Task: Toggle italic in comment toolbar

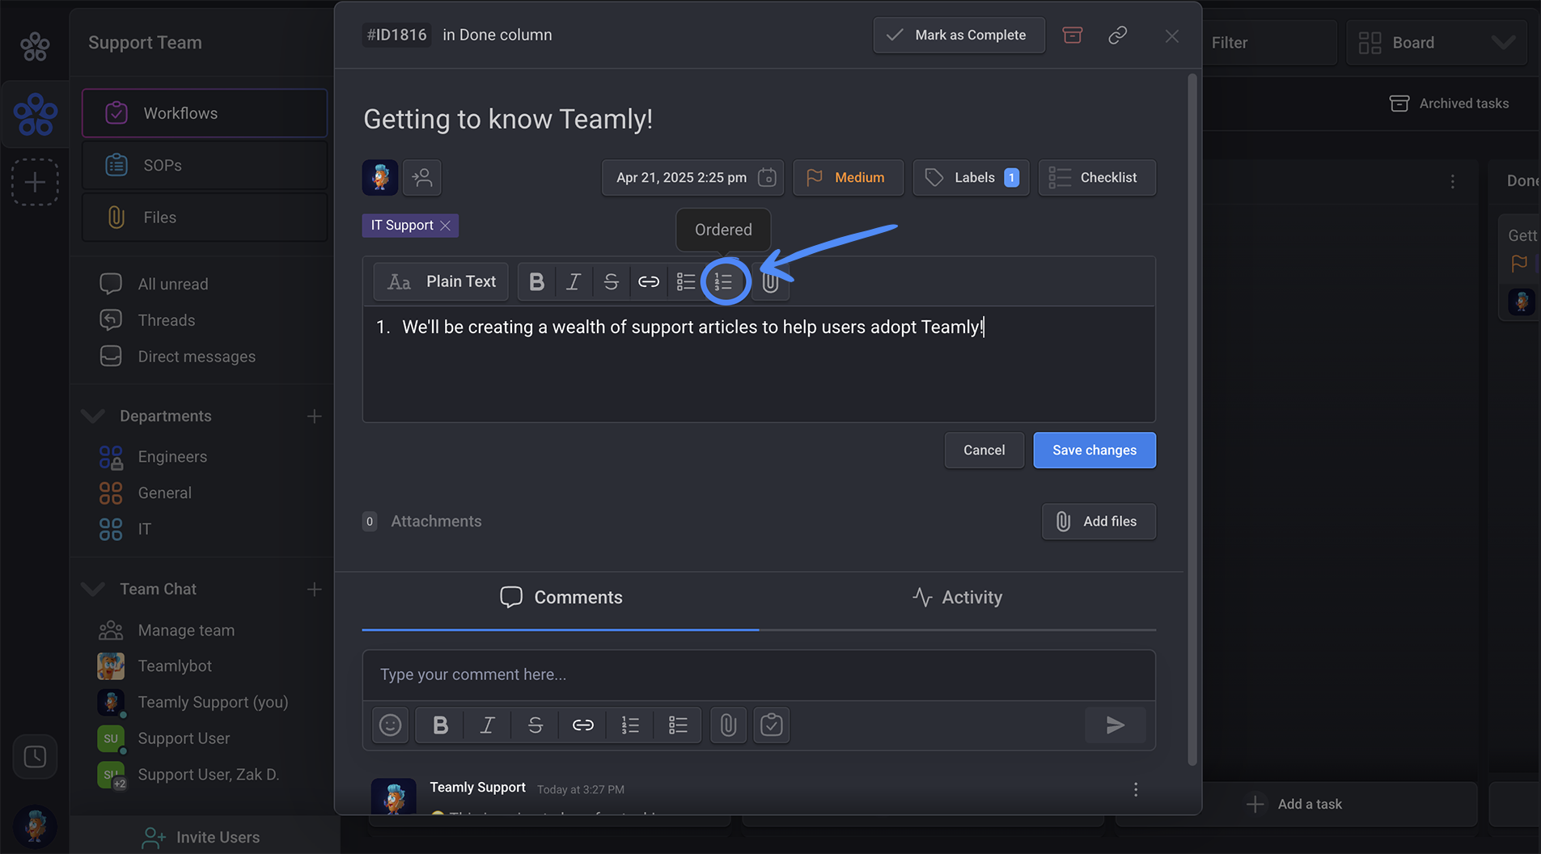Action: [487, 725]
